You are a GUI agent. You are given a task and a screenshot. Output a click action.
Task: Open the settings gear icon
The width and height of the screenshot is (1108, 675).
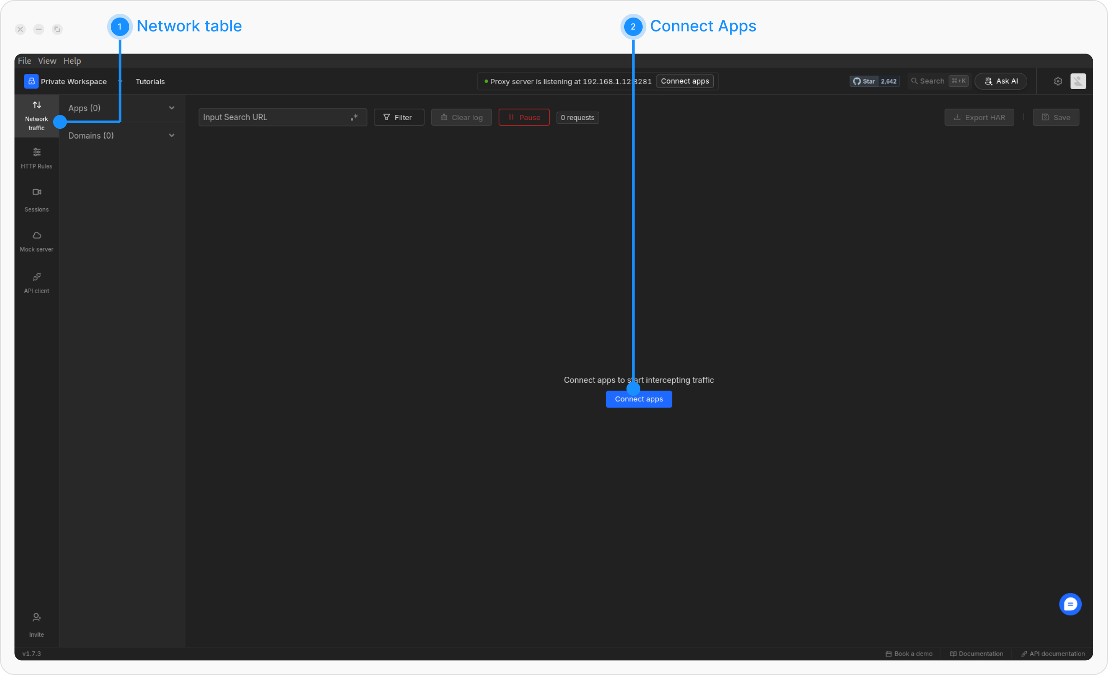click(1058, 81)
